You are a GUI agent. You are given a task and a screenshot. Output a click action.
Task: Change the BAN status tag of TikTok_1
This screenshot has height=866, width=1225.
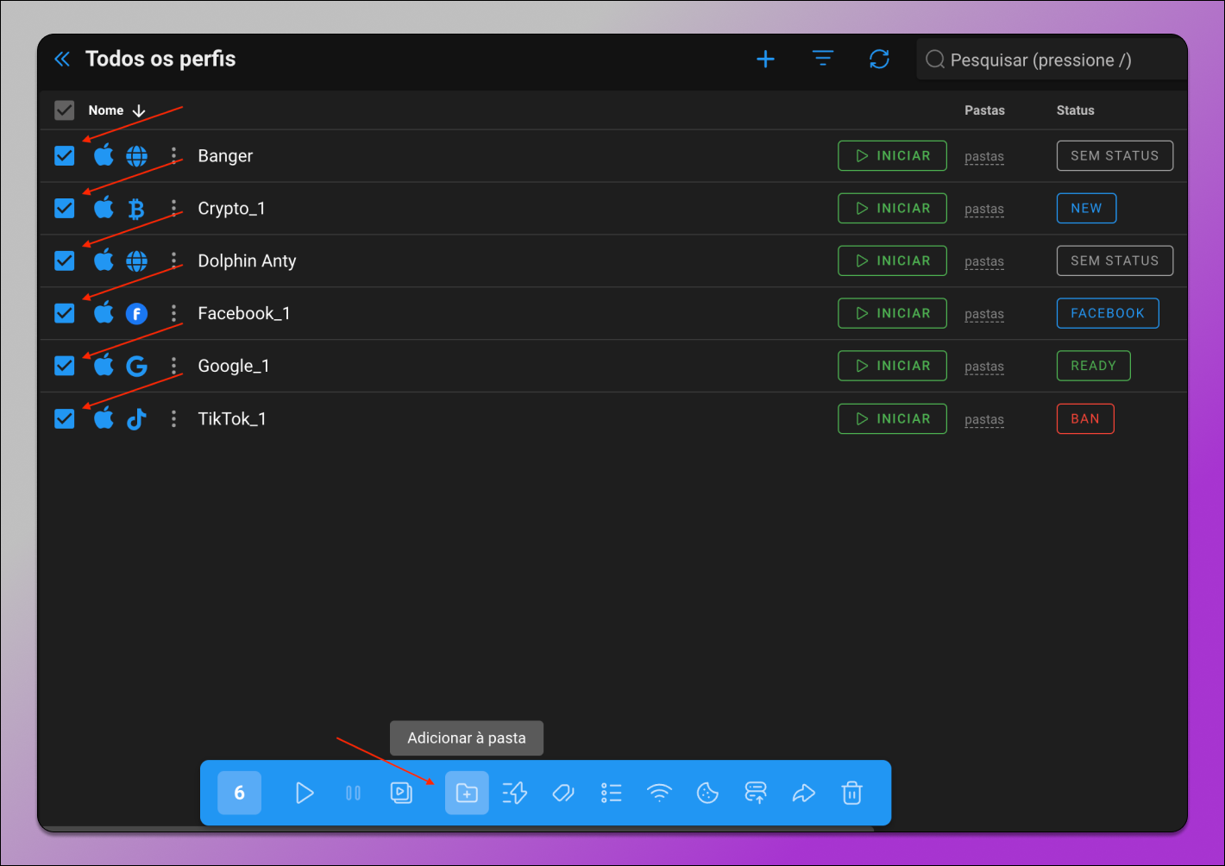point(1085,418)
